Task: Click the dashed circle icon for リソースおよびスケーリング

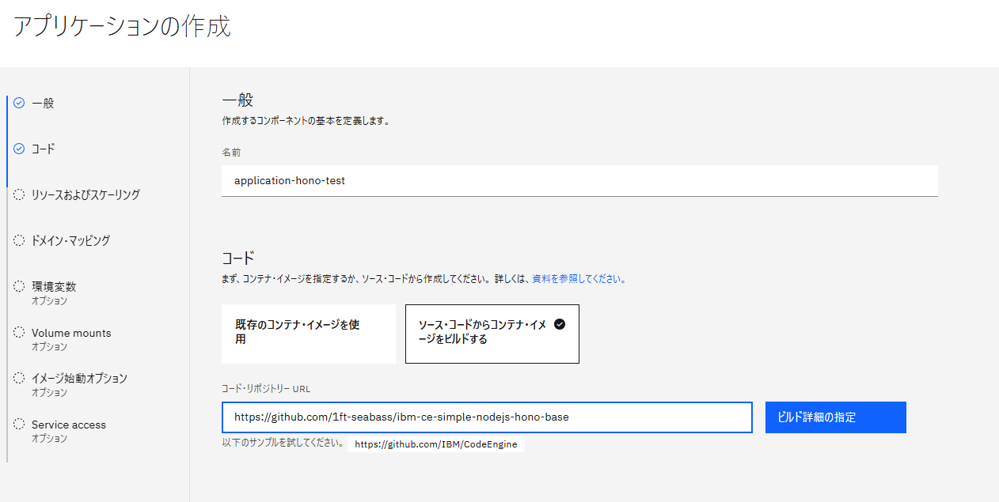Action: coord(19,194)
